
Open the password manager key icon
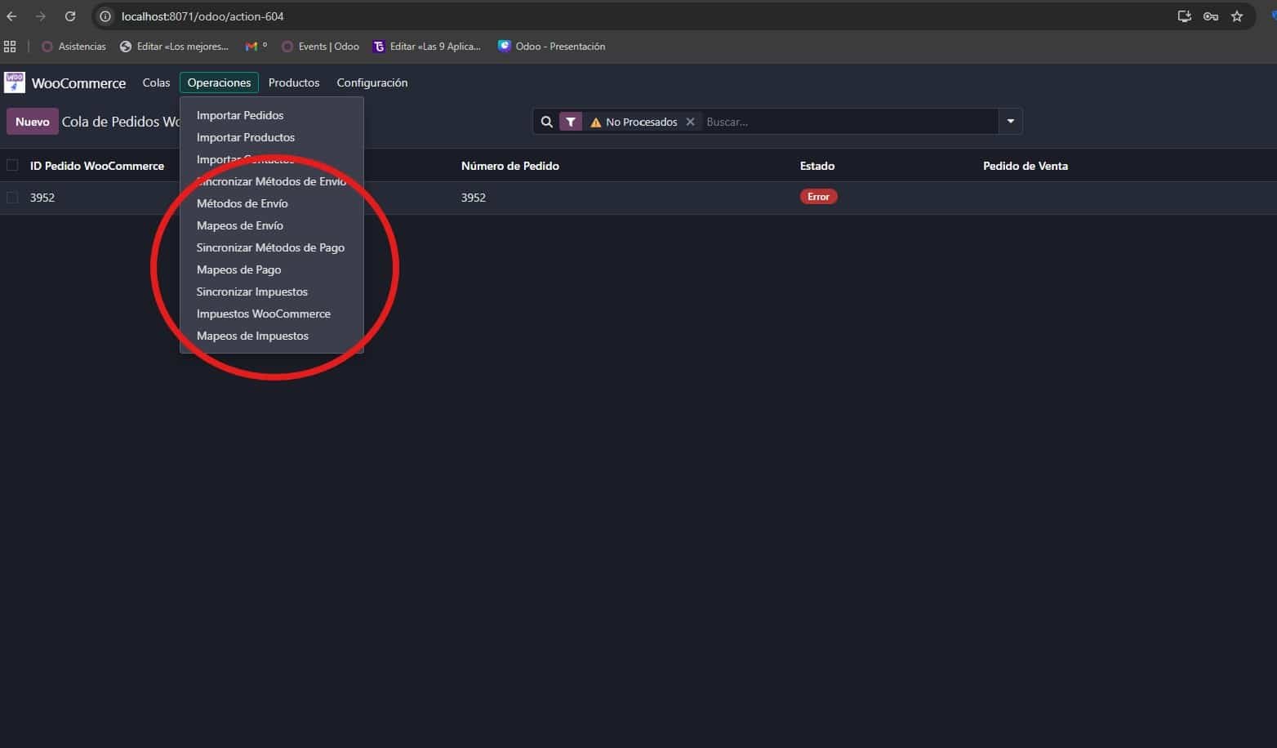click(x=1211, y=16)
